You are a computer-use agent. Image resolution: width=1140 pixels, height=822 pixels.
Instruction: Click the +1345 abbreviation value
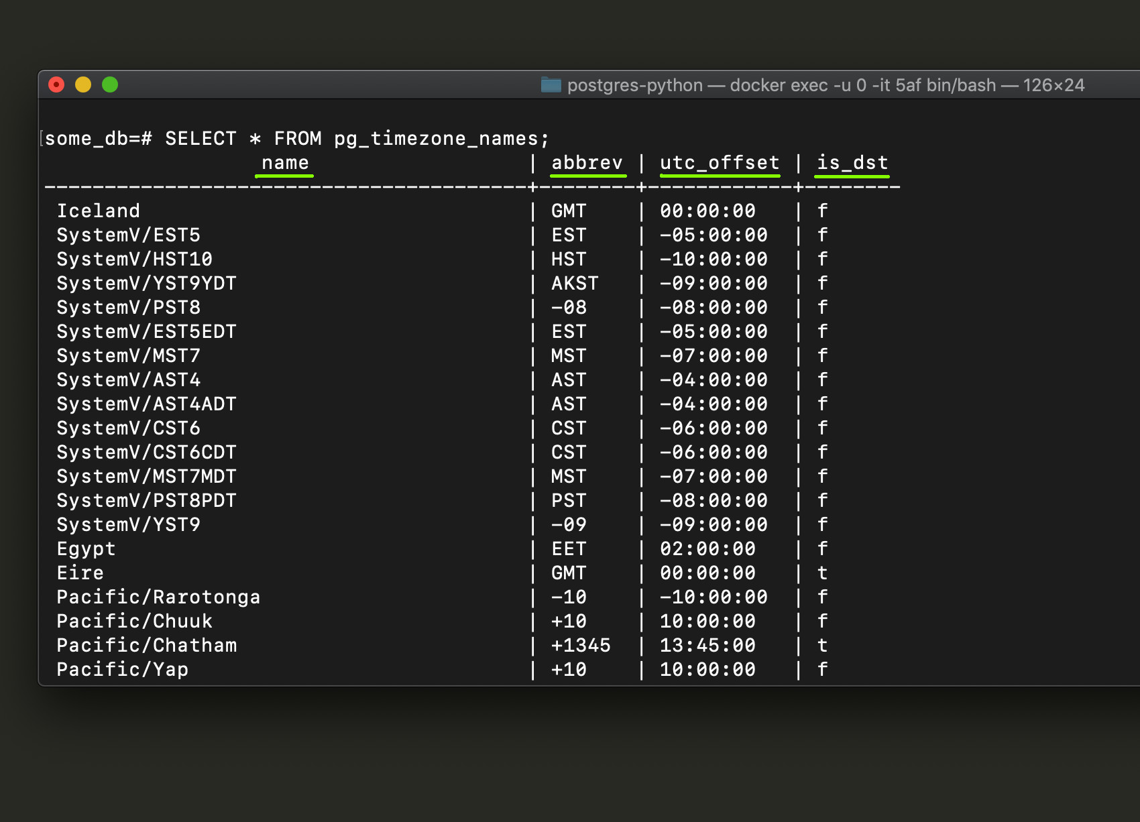(x=579, y=645)
